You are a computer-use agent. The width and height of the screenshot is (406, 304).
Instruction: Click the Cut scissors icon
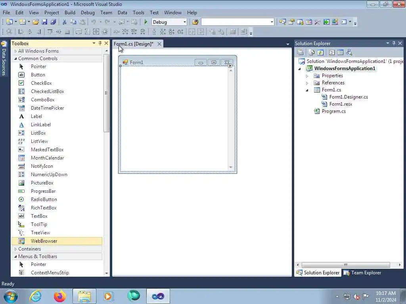[x=64, y=22]
